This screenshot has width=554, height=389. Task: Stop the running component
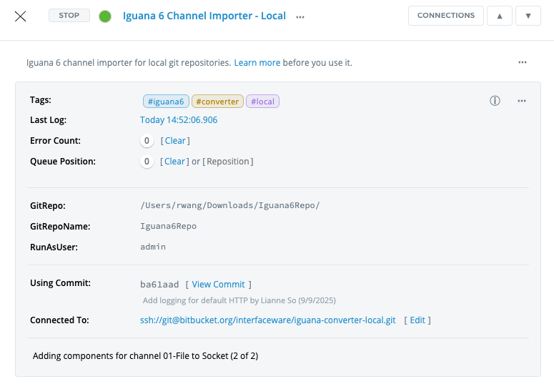pos(69,16)
